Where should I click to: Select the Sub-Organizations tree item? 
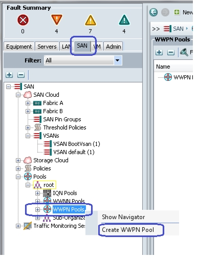click(69, 218)
